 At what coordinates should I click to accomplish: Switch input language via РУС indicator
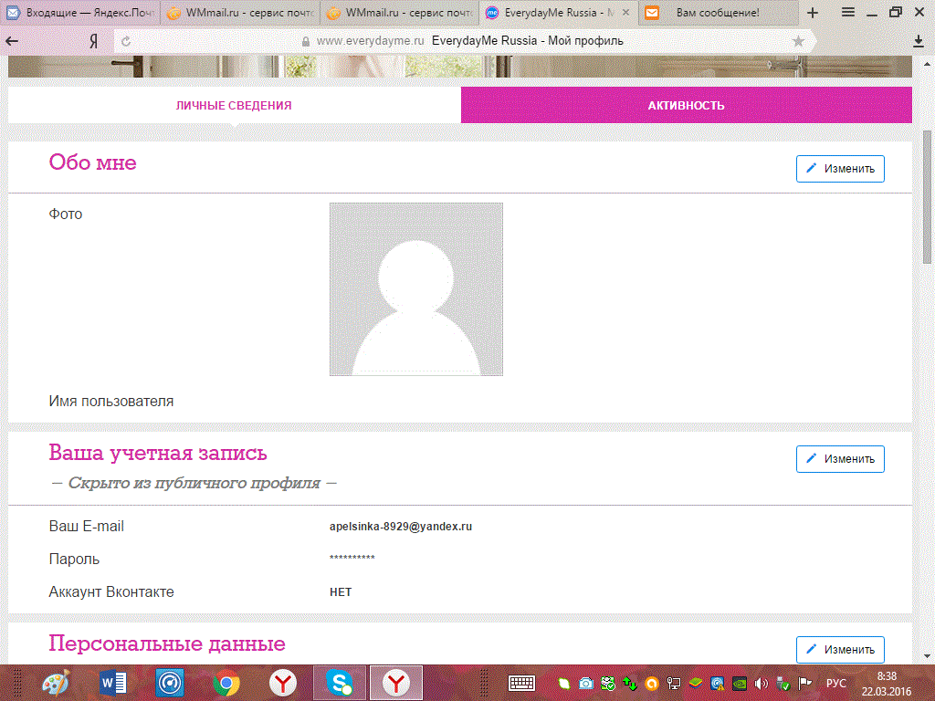(836, 683)
